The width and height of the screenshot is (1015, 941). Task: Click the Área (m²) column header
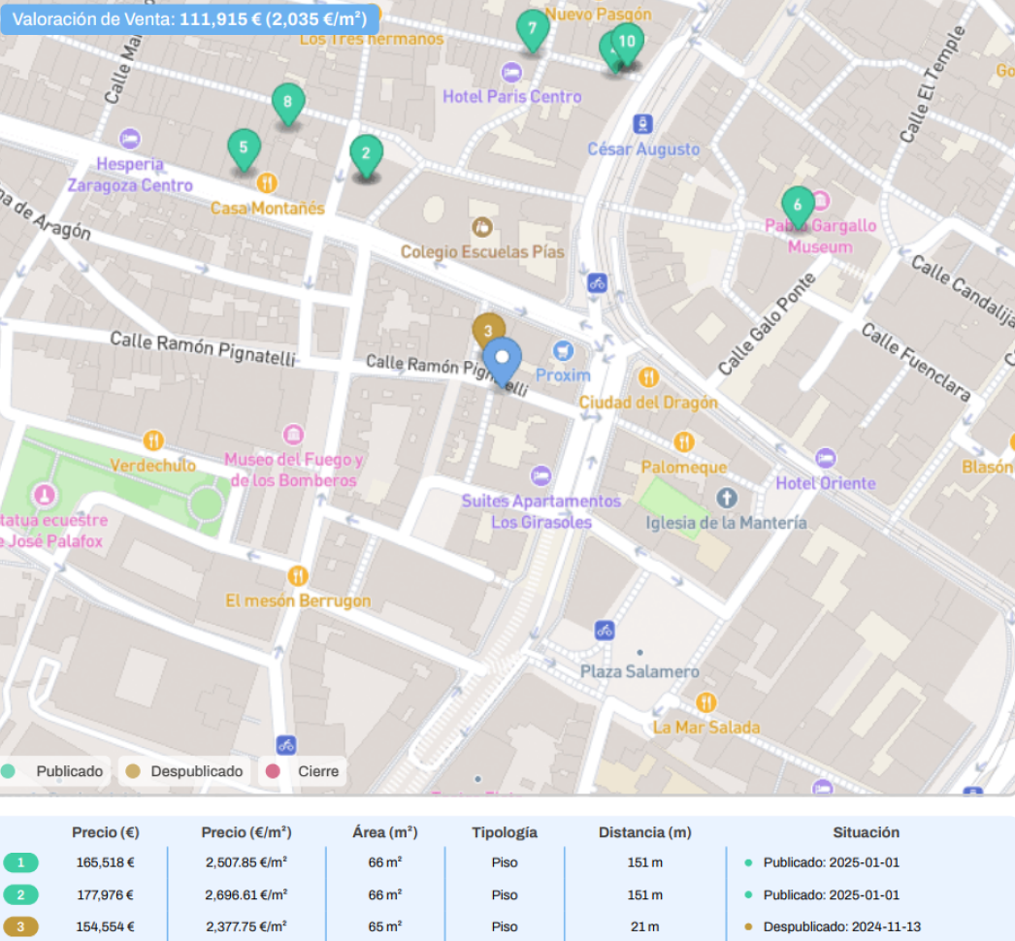click(385, 832)
